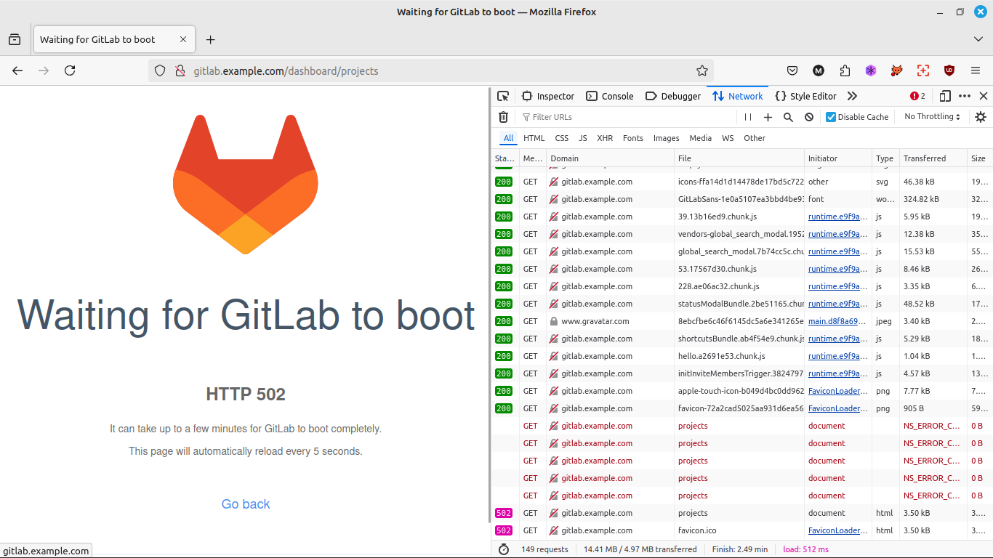Click the purple hexagon extension icon
The height and width of the screenshot is (558, 993).
point(871,70)
